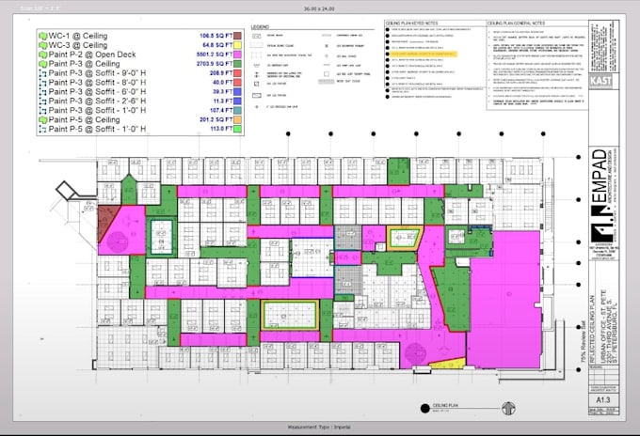Click the 113.0 FT quantity value
Image resolution: width=640 pixels, height=436 pixels.
[x=221, y=129]
